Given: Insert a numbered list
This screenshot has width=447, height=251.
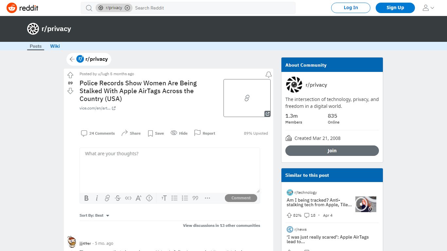Looking at the screenshot, I should coord(185,198).
